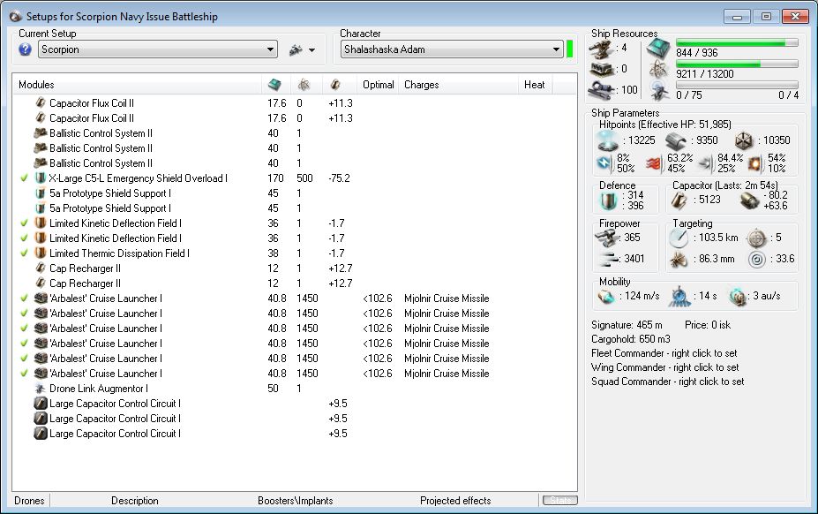Toggle third 'Arbalest' Cruise Launcher checkmark

click(x=24, y=329)
